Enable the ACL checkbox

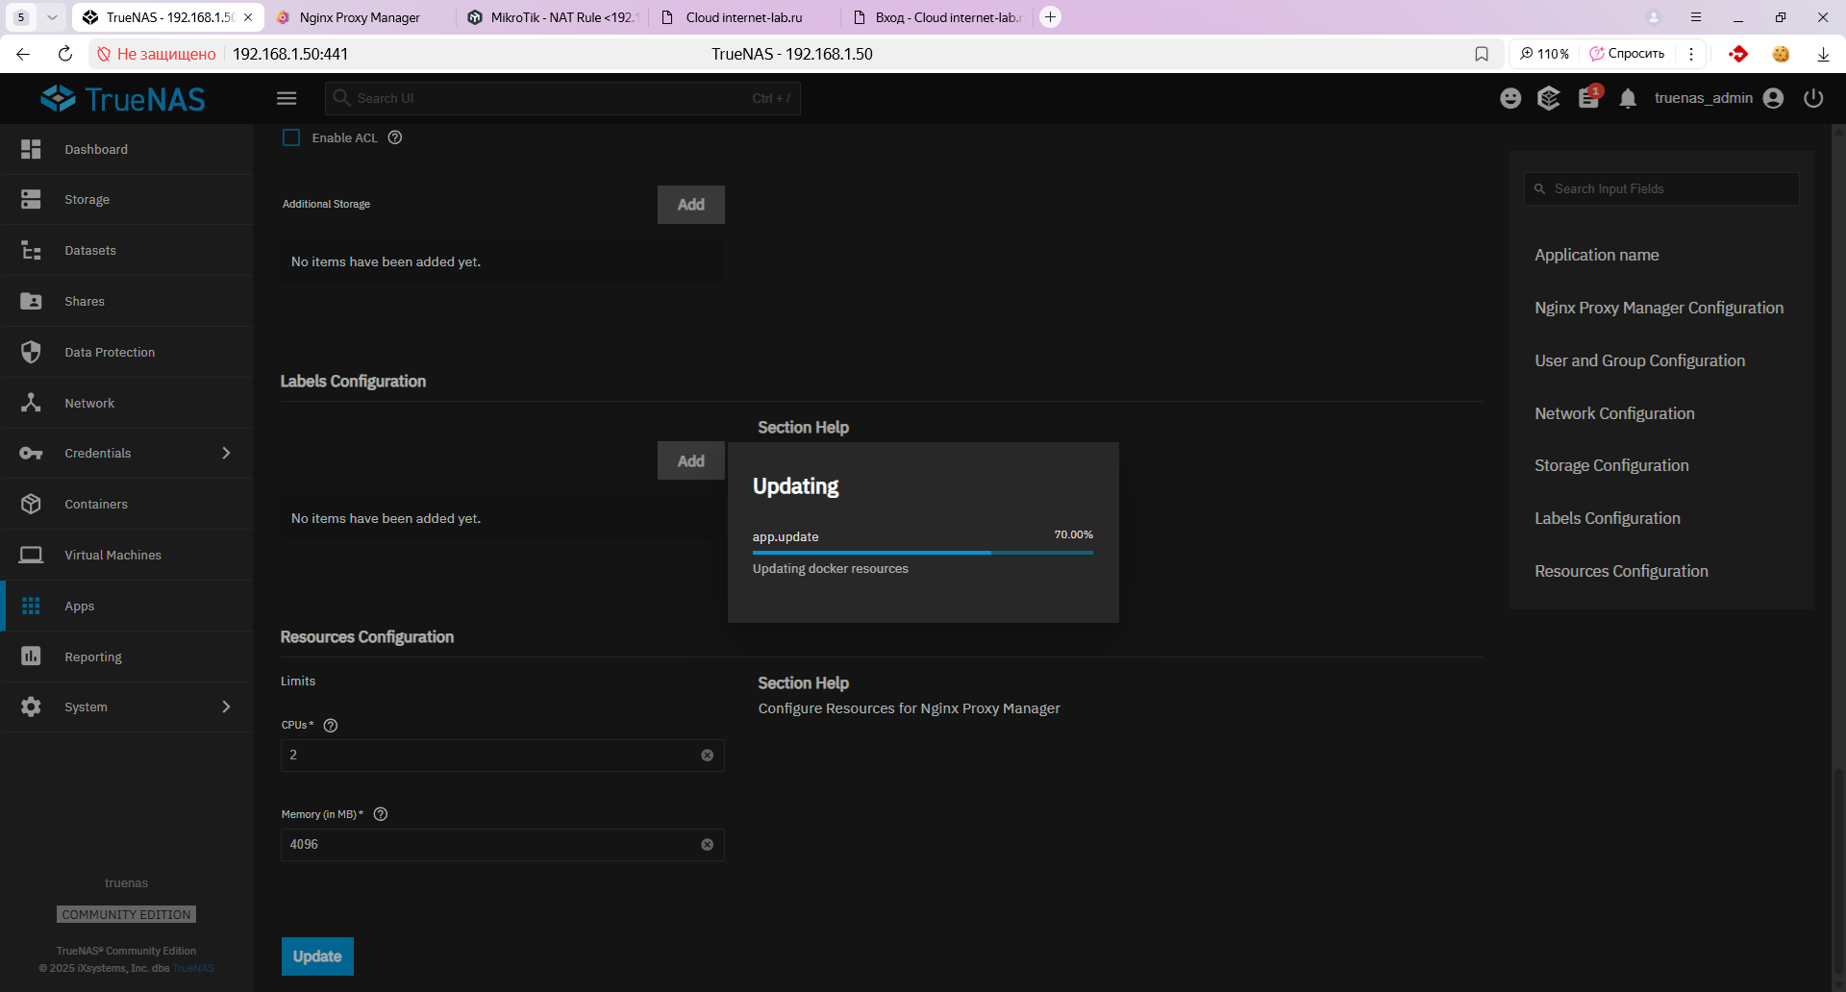pos(291,138)
